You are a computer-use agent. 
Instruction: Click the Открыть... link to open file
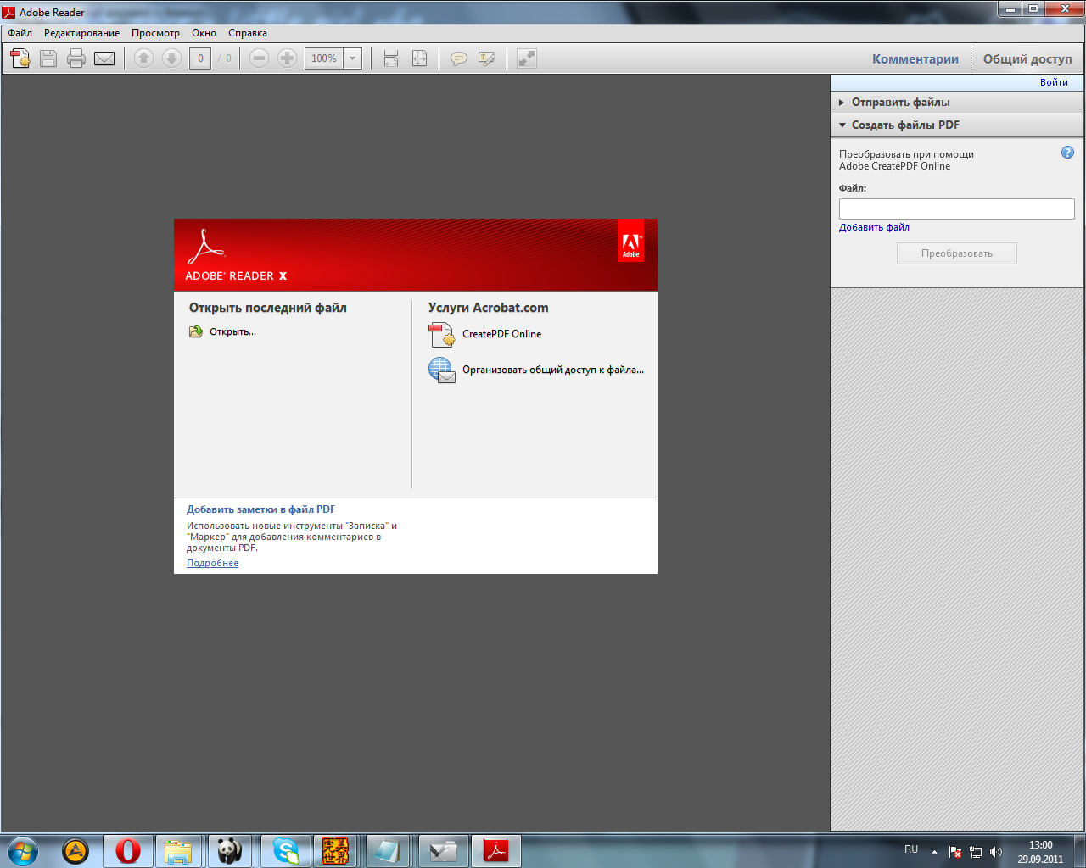pyautogui.click(x=232, y=331)
